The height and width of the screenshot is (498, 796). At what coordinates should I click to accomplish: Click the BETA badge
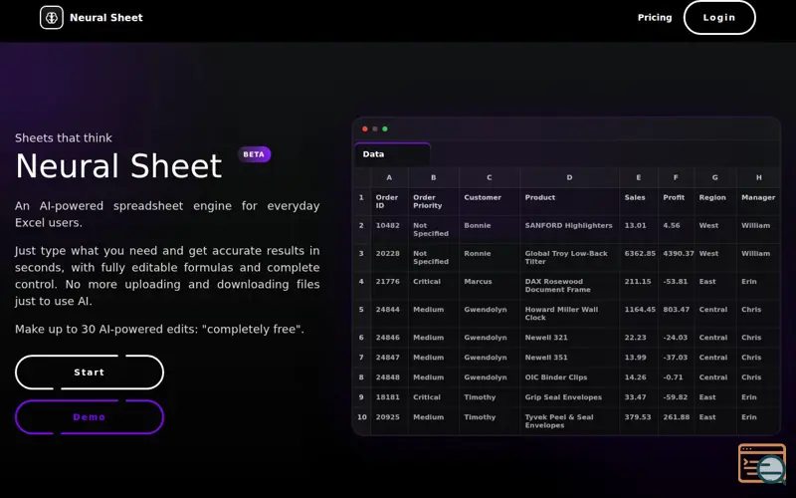(x=254, y=154)
